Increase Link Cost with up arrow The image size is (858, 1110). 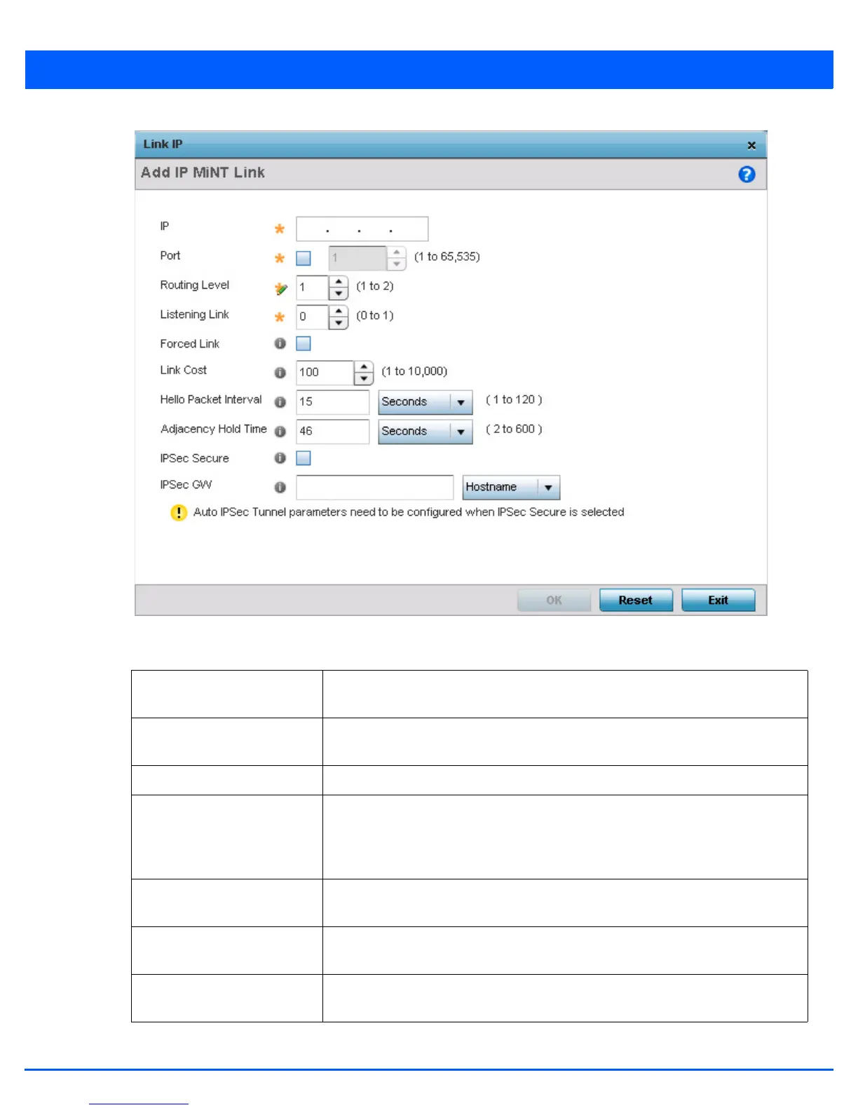[364, 366]
